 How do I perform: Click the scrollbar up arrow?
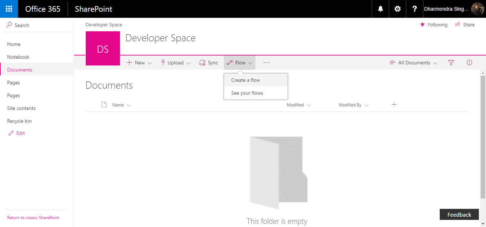click(483, 73)
